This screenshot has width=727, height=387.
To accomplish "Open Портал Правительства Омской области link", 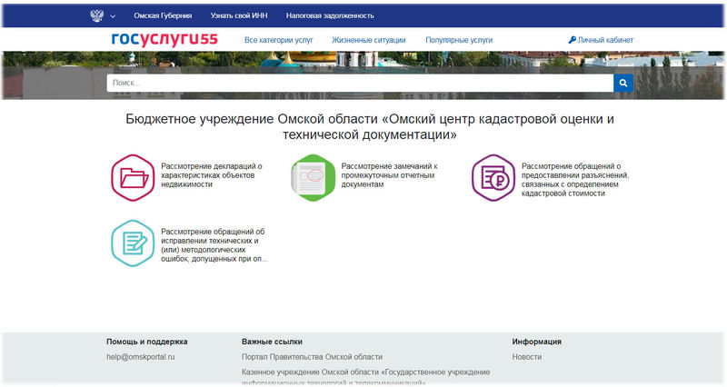I will (x=312, y=357).
